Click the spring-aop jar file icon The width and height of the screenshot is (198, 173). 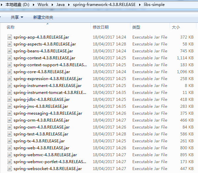10,37
